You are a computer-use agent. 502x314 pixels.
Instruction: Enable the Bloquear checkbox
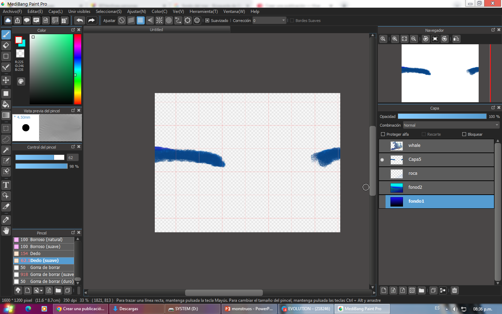pyautogui.click(x=464, y=134)
